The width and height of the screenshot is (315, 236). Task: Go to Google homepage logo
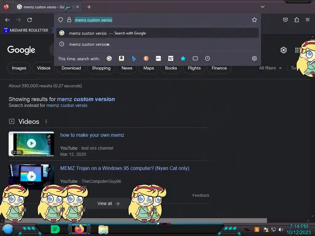(21, 50)
